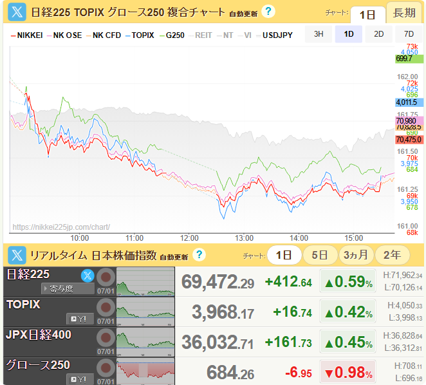Select the 3ヵ月 chart pill for indices
This screenshot has width=426, height=385.
[356, 255]
